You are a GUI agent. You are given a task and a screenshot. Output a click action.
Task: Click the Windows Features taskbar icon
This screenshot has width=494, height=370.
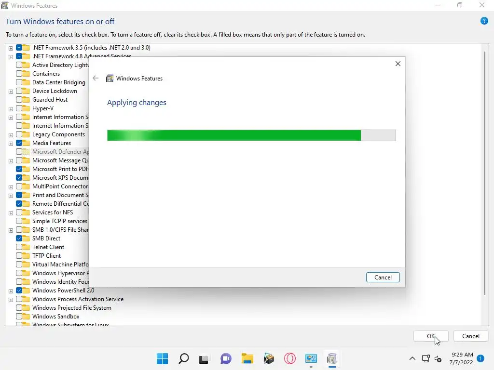pyautogui.click(x=332, y=358)
